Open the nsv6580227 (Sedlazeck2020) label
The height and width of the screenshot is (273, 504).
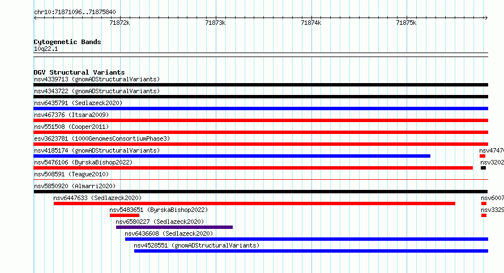(x=160, y=222)
